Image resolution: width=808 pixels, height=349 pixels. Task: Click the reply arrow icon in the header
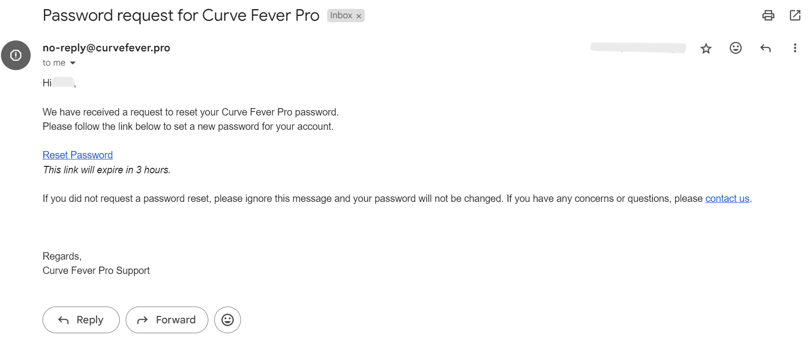coord(765,48)
